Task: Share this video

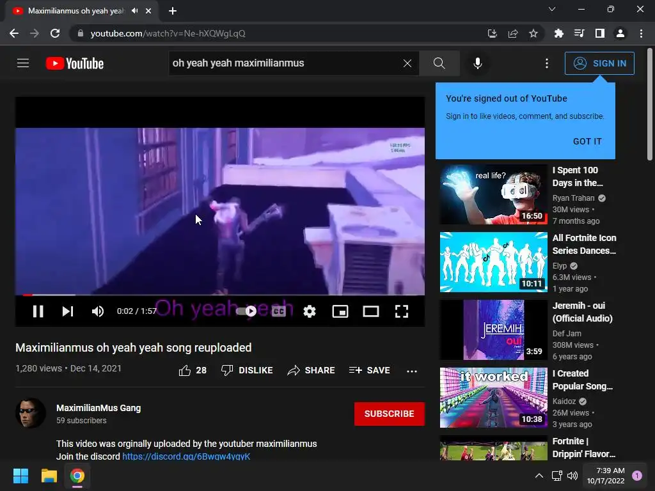Action: pyautogui.click(x=311, y=370)
